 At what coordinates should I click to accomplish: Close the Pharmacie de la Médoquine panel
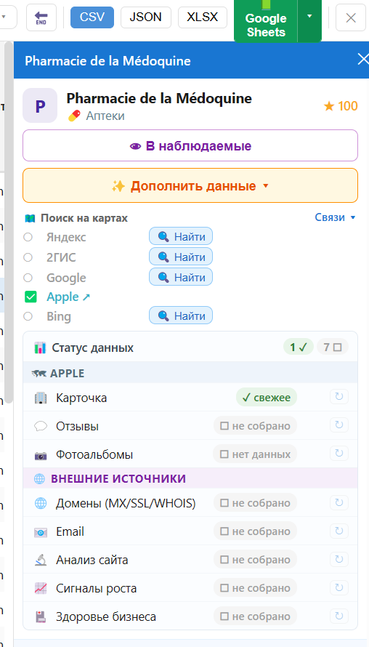(x=362, y=60)
